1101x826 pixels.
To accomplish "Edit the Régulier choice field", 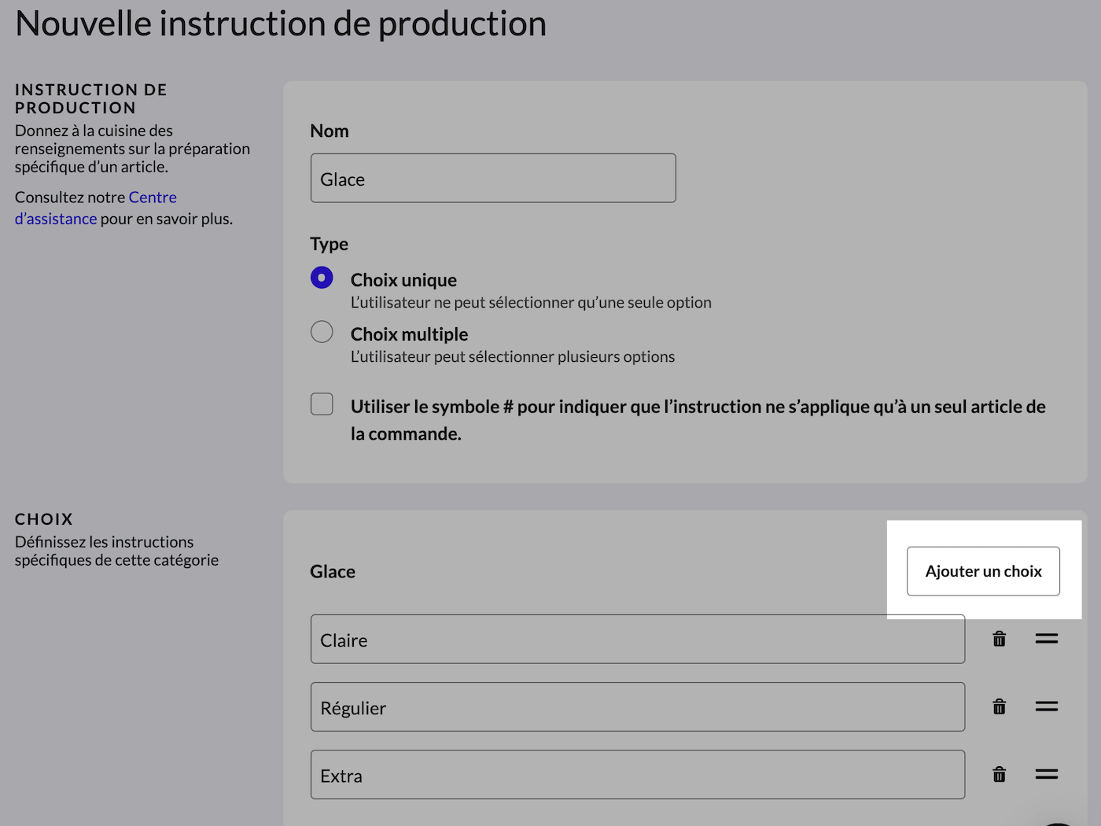I will pyautogui.click(x=638, y=706).
